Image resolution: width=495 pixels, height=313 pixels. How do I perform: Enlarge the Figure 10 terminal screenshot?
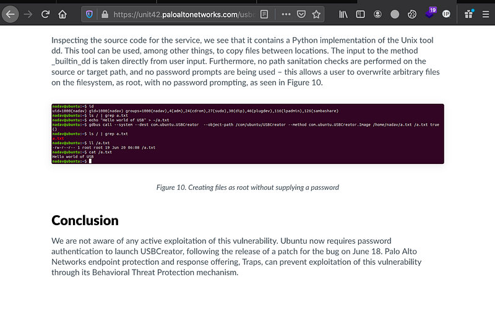coord(248,134)
